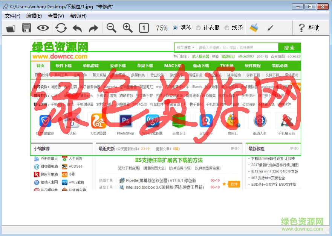Screen dimensions: 332x236
Task: Click the zoom out magnifier icon
Action: pyautogui.click(x=111, y=28)
